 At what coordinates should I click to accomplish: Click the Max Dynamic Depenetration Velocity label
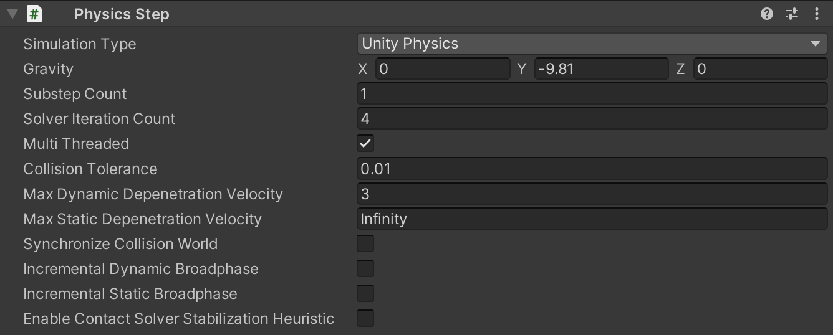[x=153, y=194]
